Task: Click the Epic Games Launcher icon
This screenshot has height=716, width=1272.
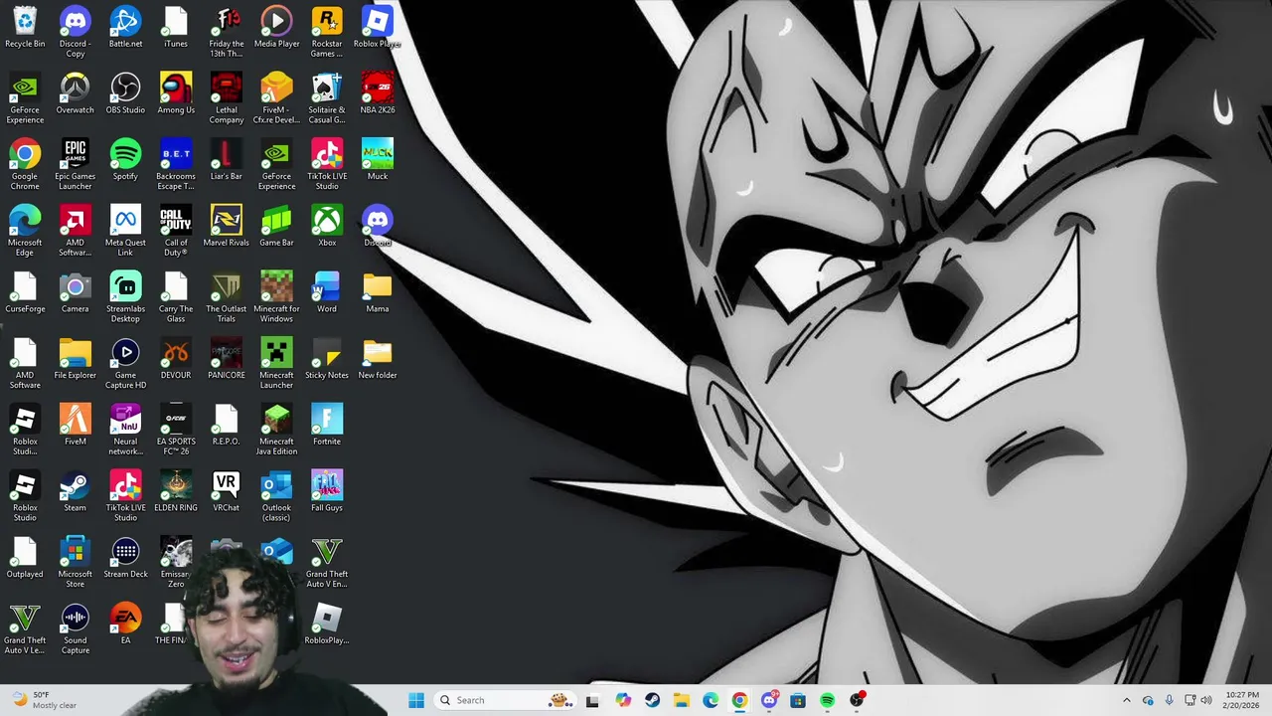Action: pos(75,166)
